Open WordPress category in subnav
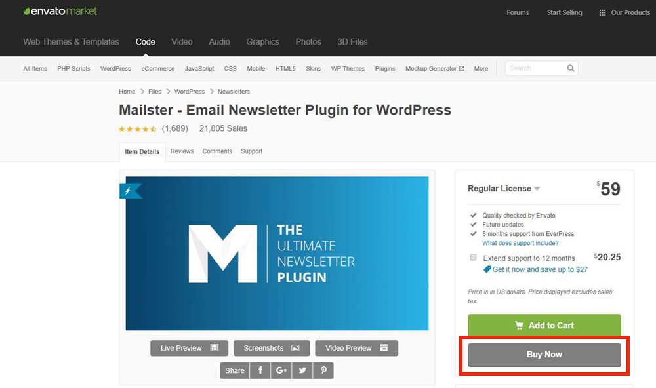 pyautogui.click(x=115, y=69)
